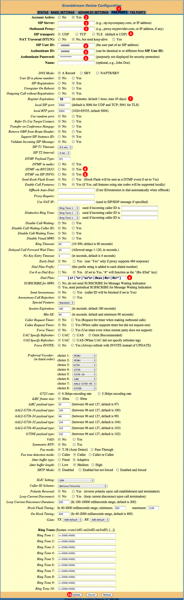Image resolution: width=184 pixels, height=600 pixels.
Task: Set Fax mode to Pass-Through
Action: coord(92,449)
